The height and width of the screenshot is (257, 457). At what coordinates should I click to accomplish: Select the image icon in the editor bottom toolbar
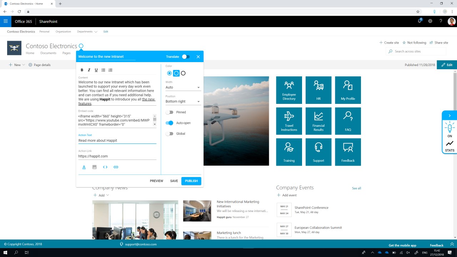(94, 167)
